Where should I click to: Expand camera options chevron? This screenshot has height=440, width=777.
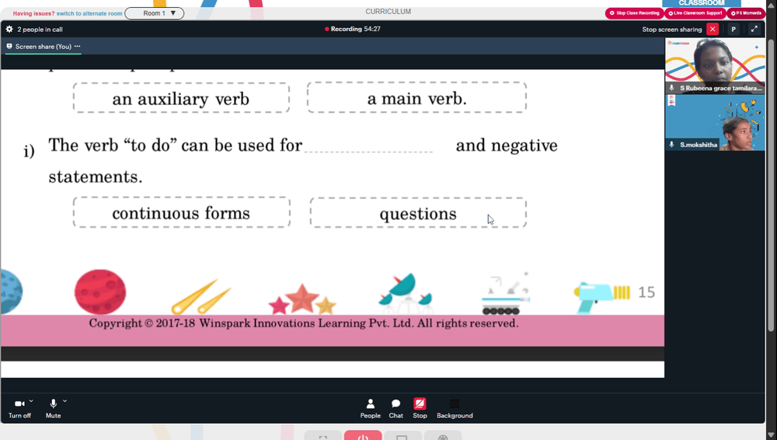point(31,401)
